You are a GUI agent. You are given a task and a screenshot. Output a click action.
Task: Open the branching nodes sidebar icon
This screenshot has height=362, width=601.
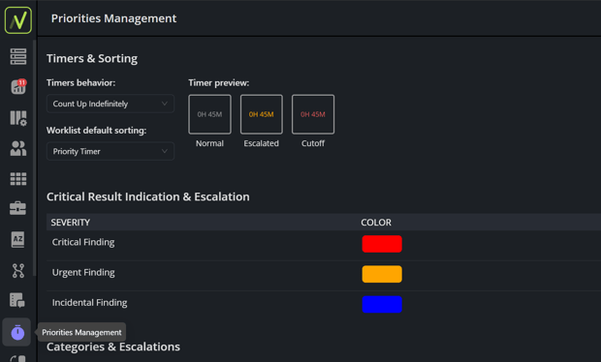18,271
